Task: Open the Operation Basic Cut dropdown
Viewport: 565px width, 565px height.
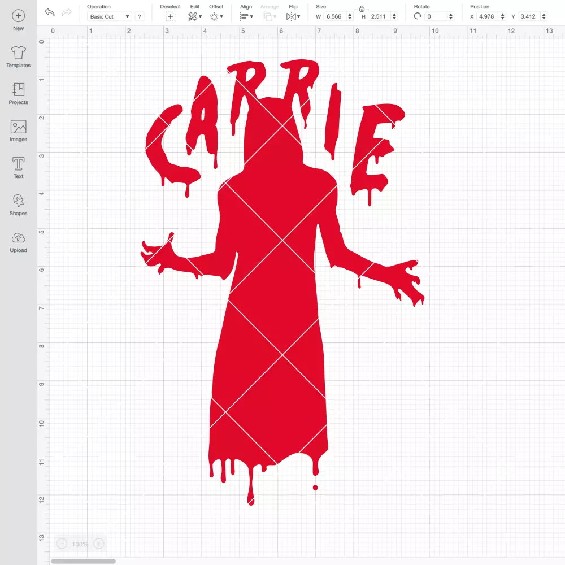Action: (110, 16)
